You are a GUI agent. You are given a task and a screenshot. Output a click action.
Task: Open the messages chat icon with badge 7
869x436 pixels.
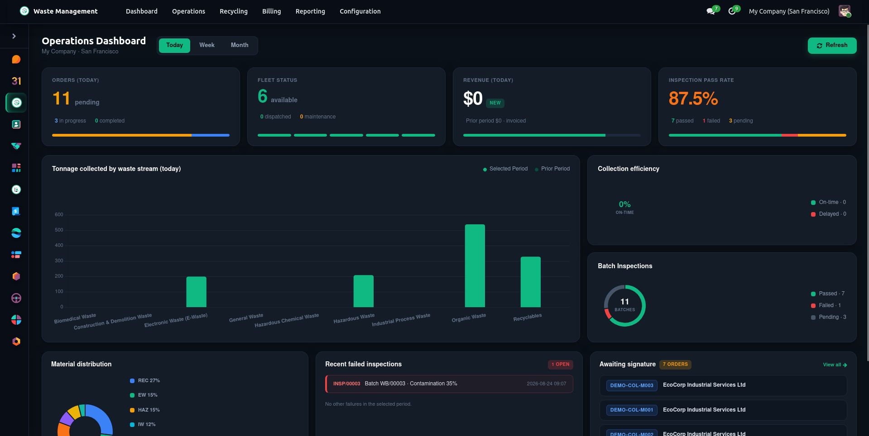click(711, 11)
